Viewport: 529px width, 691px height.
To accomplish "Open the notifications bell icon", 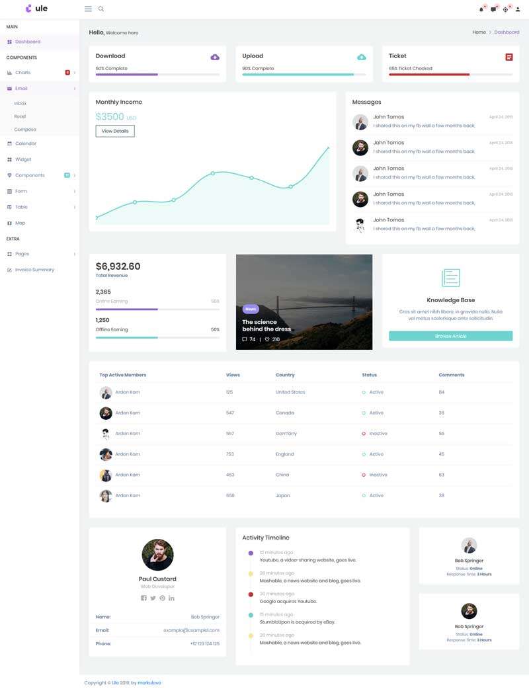I will point(481,9).
